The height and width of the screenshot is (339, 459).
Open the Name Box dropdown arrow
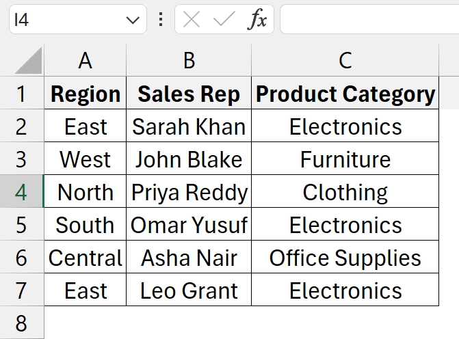(x=133, y=20)
